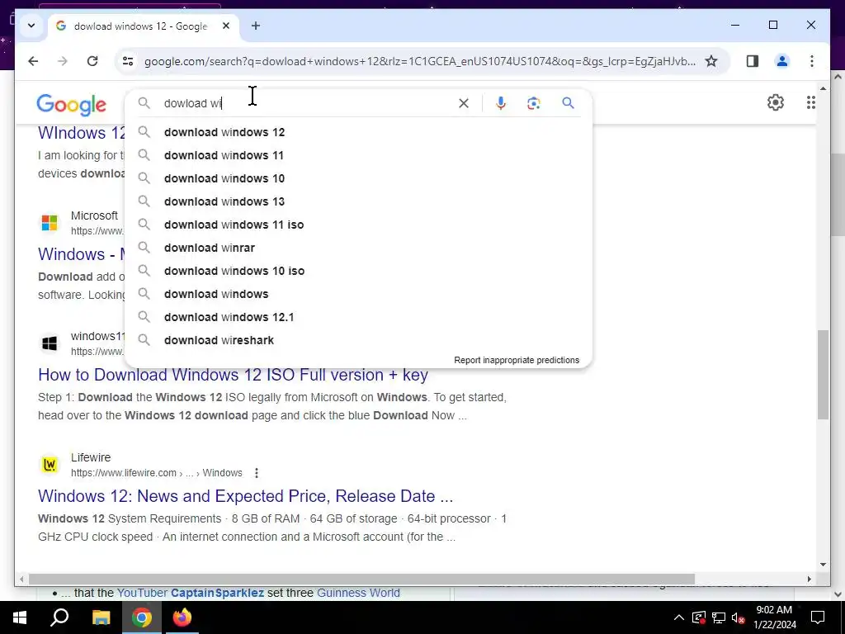Click 'Report inappropriate predictions' link
Image resolution: width=845 pixels, height=634 pixels.
(517, 360)
